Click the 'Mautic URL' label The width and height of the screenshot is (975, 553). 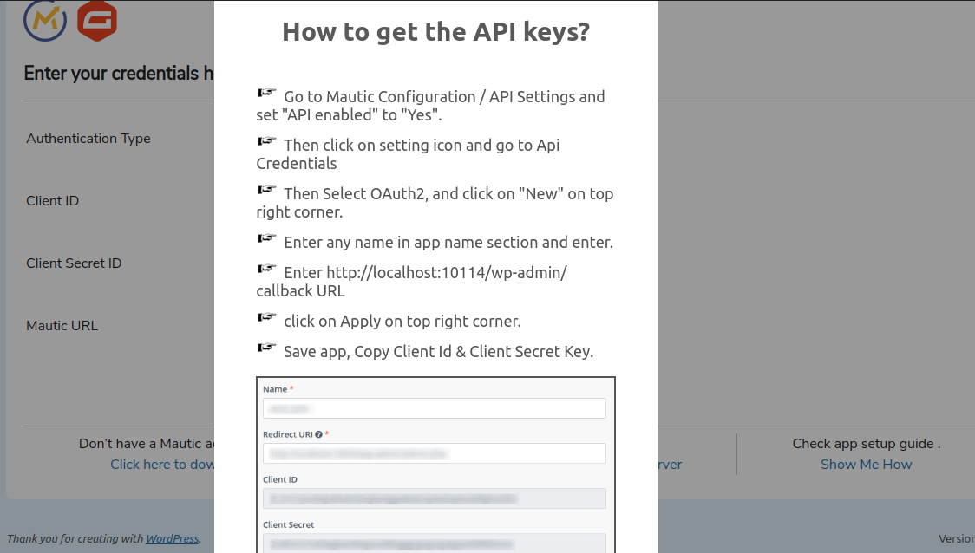pyautogui.click(x=62, y=326)
